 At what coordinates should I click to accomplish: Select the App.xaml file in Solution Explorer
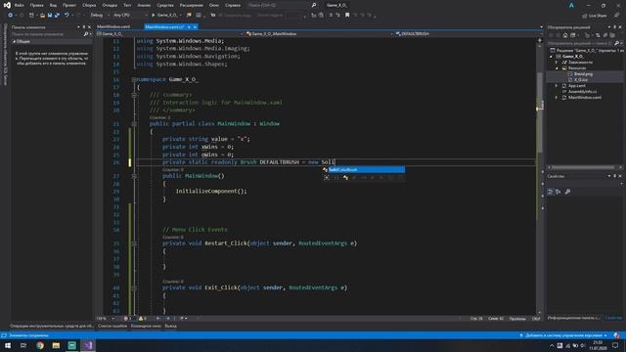click(576, 85)
